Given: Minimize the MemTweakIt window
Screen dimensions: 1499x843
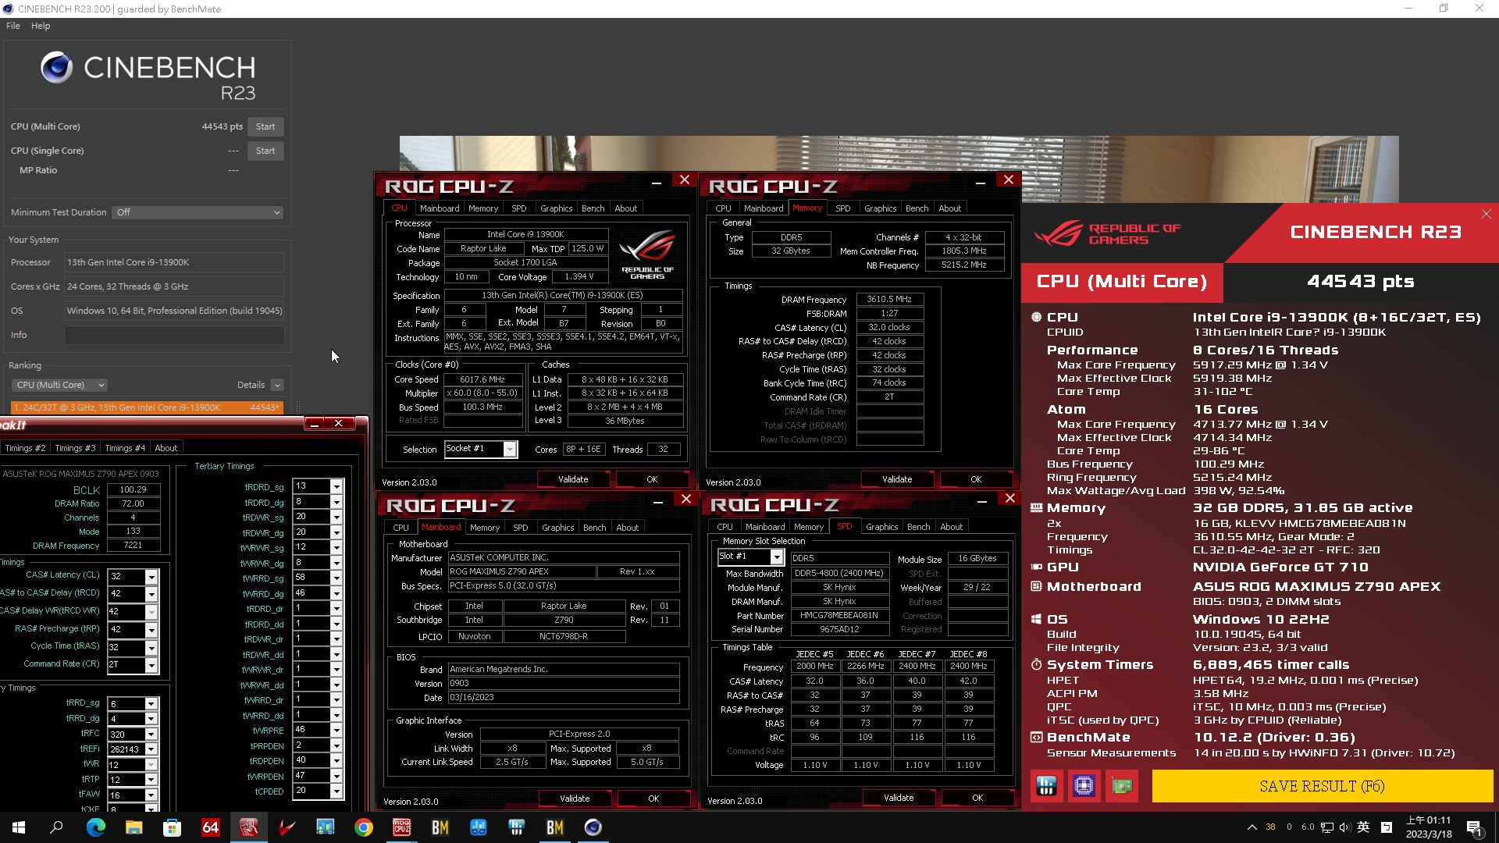Looking at the screenshot, I should pyautogui.click(x=314, y=424).
